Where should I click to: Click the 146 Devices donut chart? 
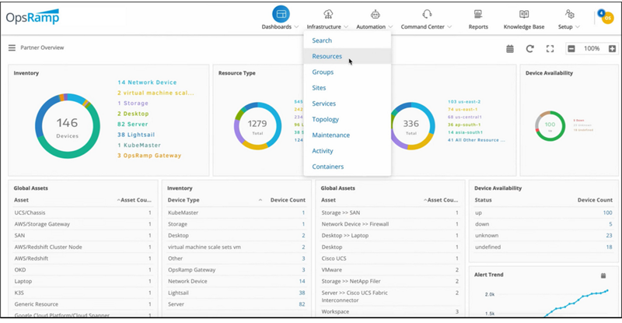tap(68, 126)
